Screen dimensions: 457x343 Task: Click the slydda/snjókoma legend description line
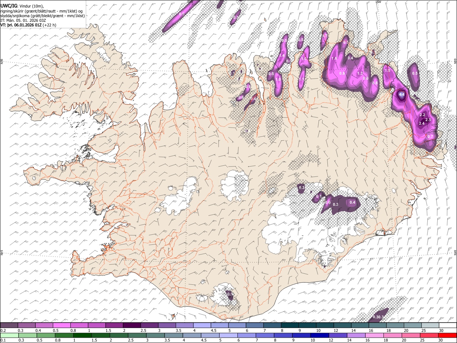click(x=42, y=16)
